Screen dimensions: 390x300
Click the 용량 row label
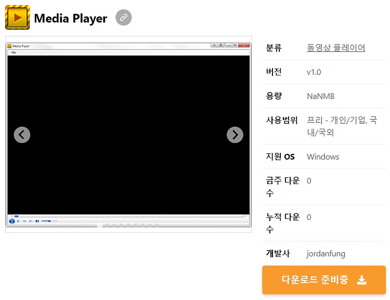(274, 96)
